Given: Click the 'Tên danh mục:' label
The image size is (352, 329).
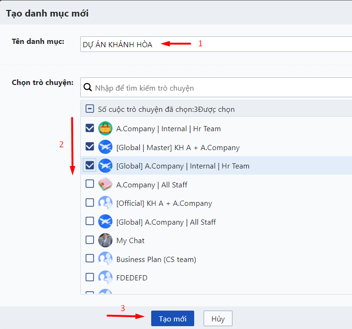Looking at the screenshot, I should [38, 42].
